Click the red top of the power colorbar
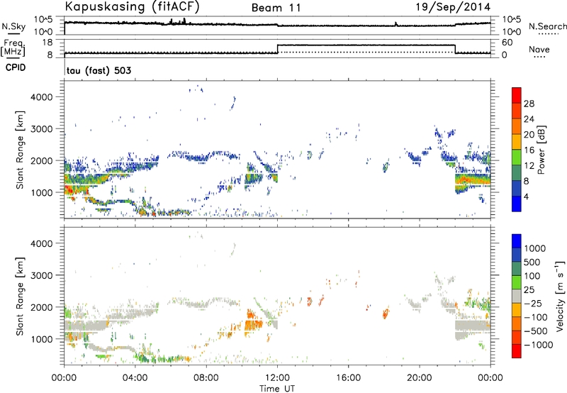This screenshot has width=567, height=393. pyautogui.click(x=517, y=94)
